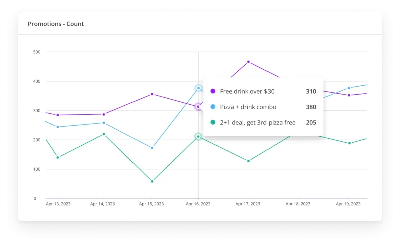Select the green data point at Apr 17
Viewport: 400px width, 245px height.
point(248,161)
